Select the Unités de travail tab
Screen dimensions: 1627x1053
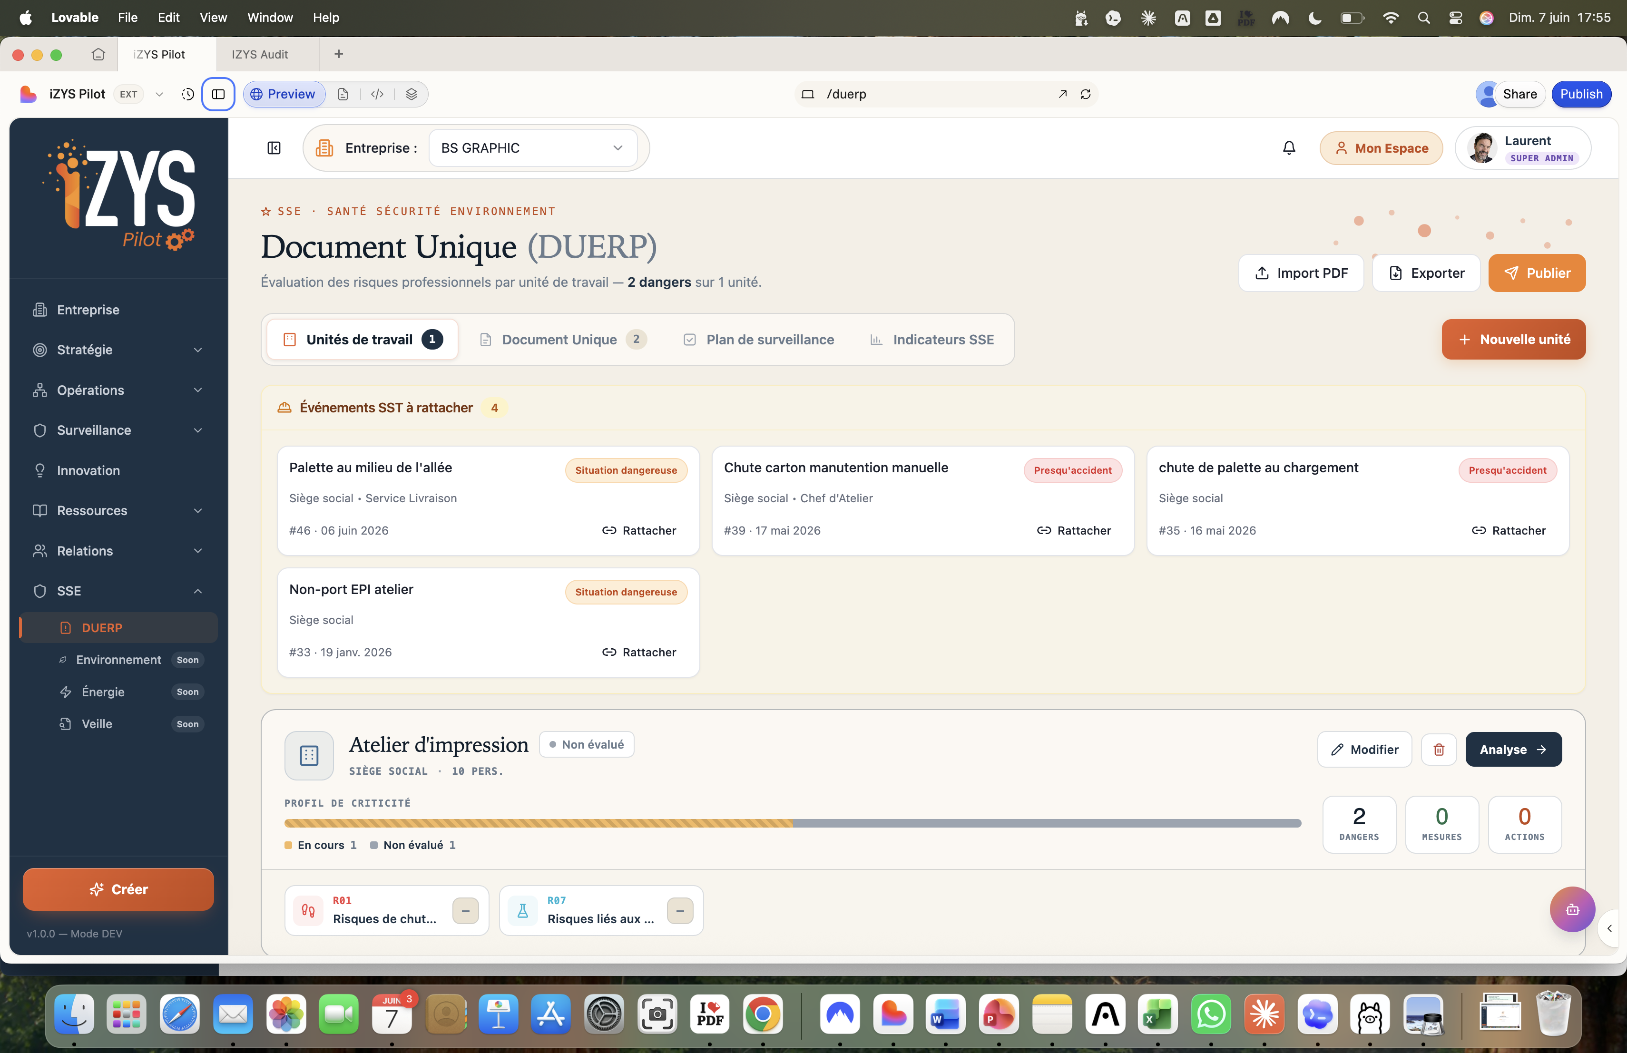[x=363, y=340]
